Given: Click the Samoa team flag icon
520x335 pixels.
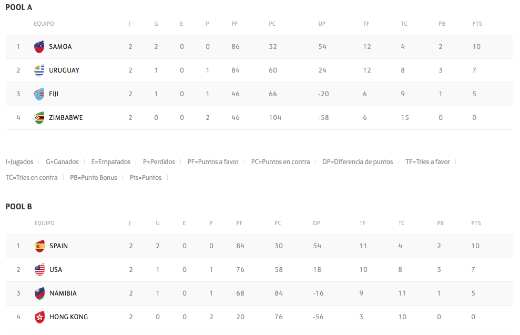Looking at the screenshot, I should (39, 47).
